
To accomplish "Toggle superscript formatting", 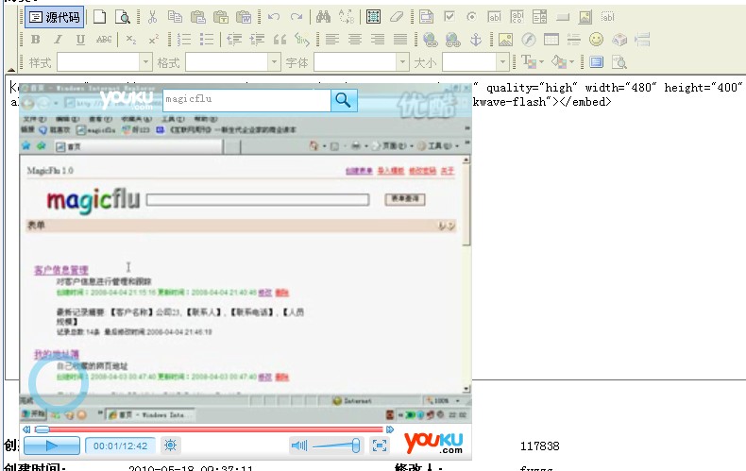I will coord(153,40).
